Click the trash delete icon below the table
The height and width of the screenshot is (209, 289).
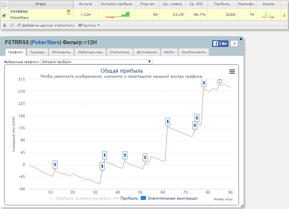pyautogui.click(x=5, y=26)
